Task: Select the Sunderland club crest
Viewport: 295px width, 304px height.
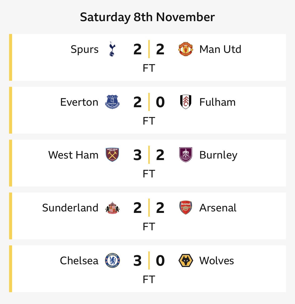Action: (112, 208)
